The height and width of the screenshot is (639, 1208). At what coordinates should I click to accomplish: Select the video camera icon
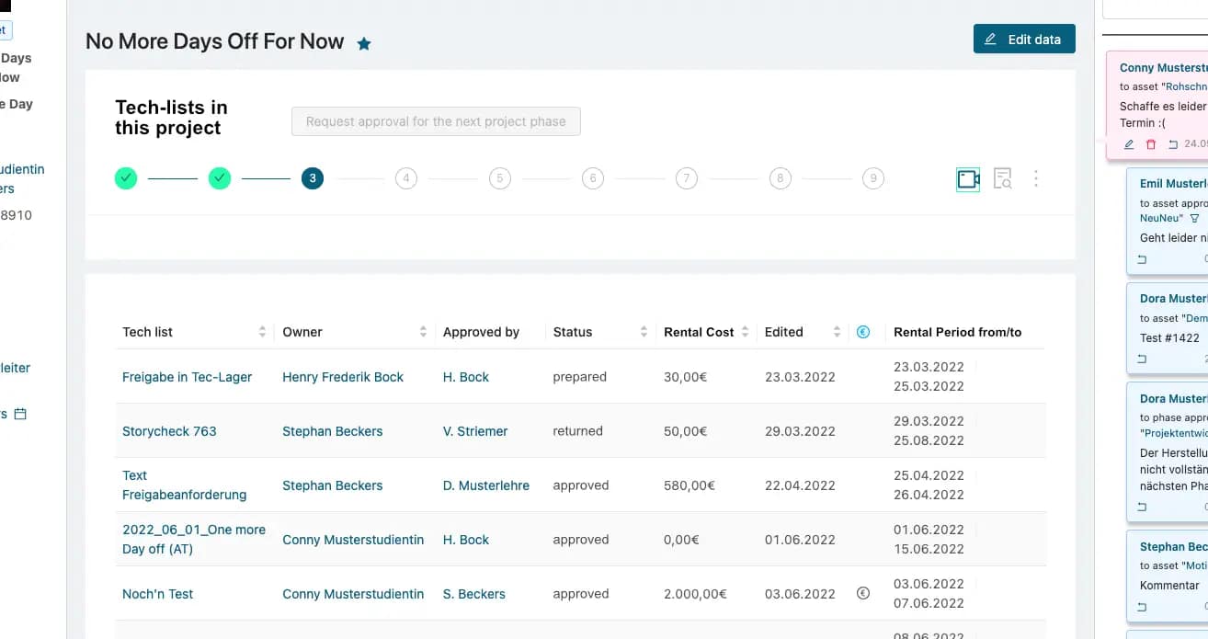[968, 179]
